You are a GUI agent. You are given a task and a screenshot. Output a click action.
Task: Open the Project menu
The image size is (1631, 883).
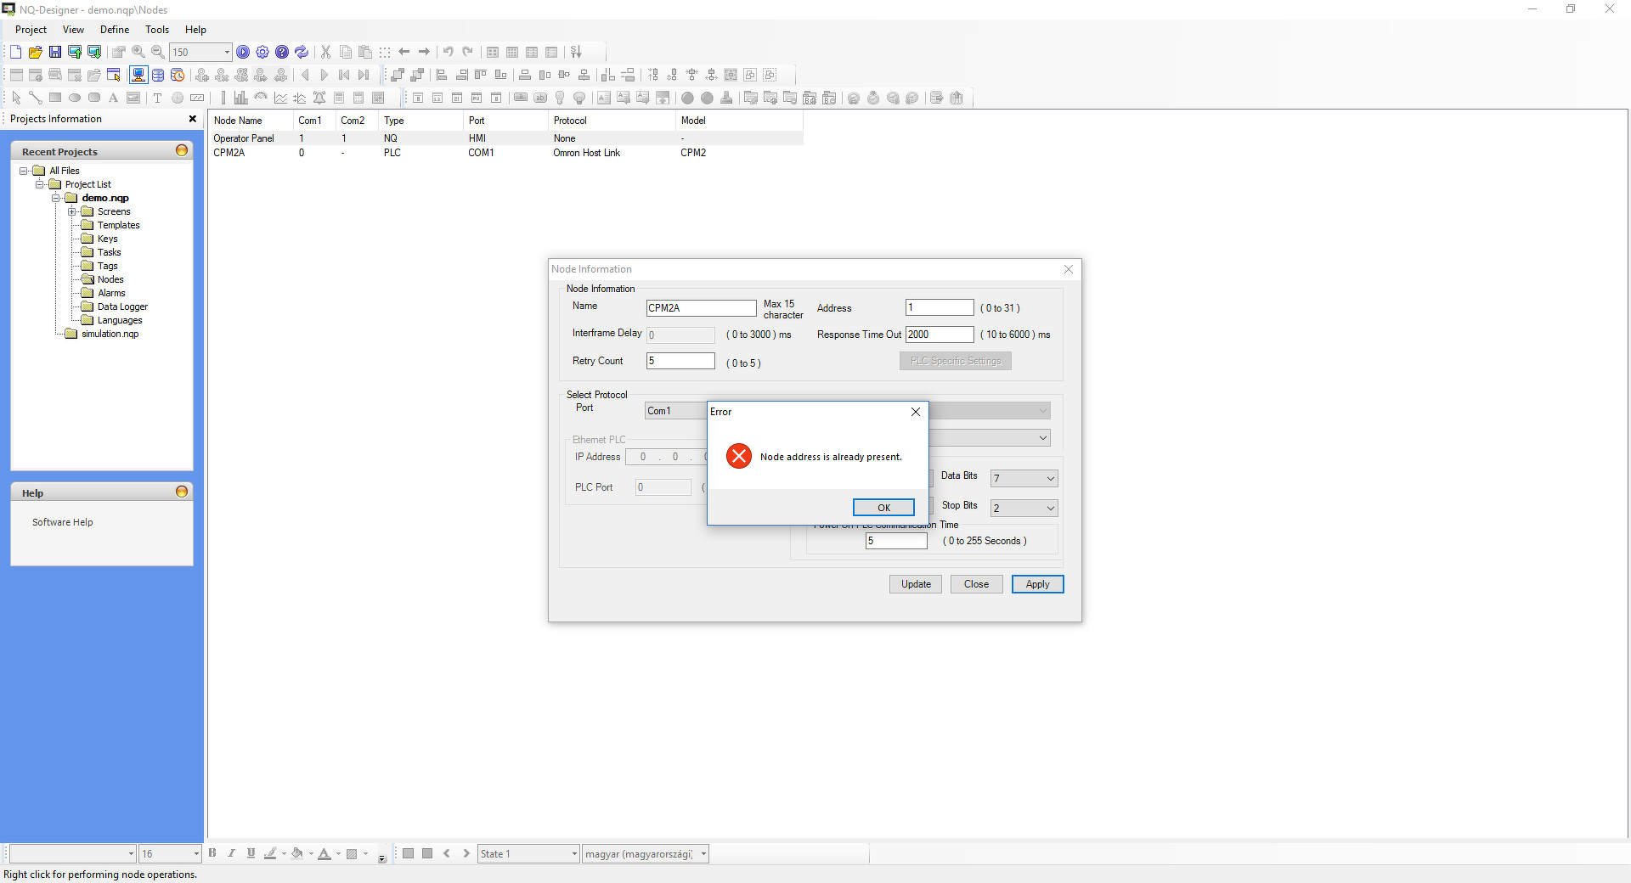tap(31, 30)
